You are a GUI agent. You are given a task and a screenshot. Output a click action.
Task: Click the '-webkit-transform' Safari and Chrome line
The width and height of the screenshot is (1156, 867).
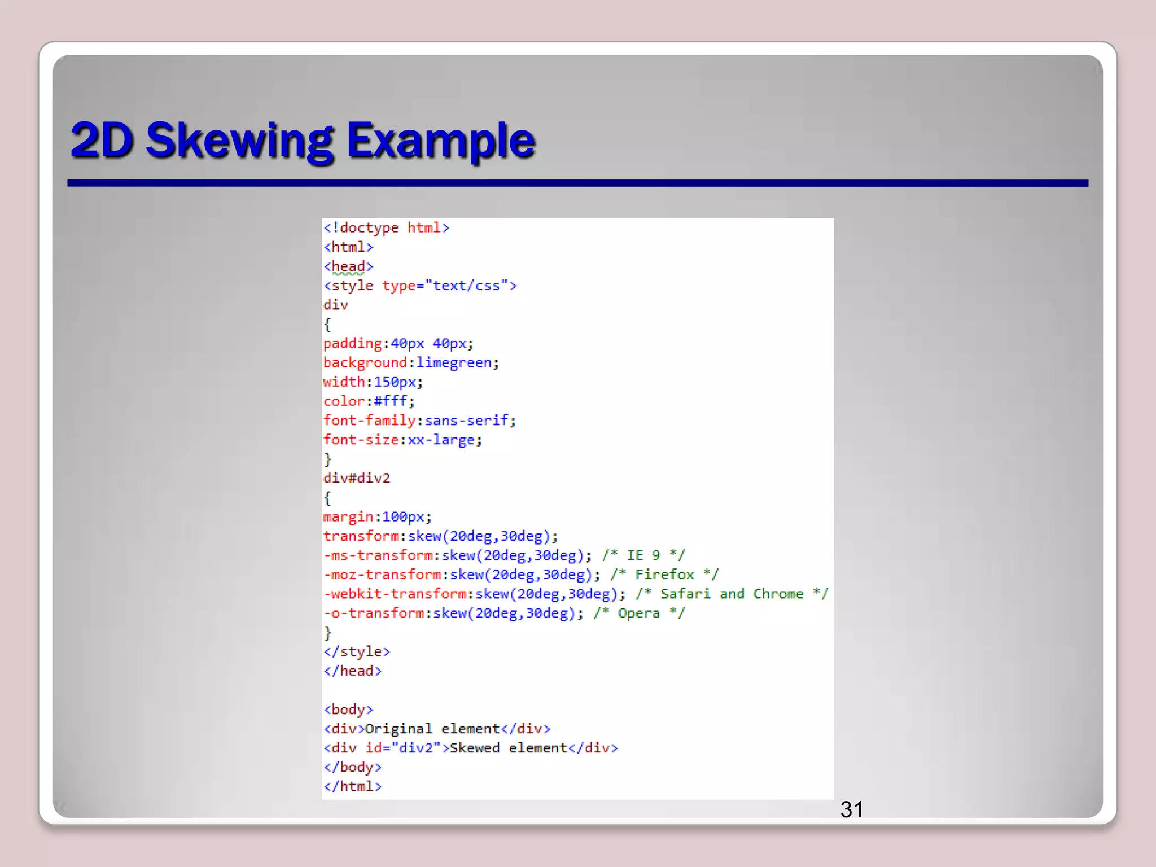[575, 594]
